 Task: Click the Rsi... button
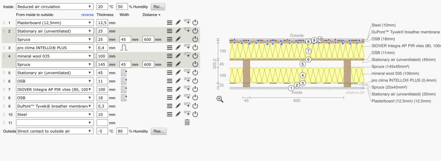coord(158,7)
